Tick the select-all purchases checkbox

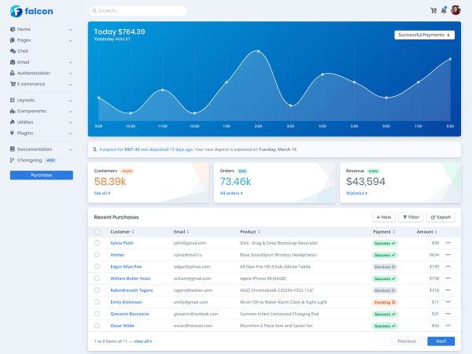pos(98,232)
